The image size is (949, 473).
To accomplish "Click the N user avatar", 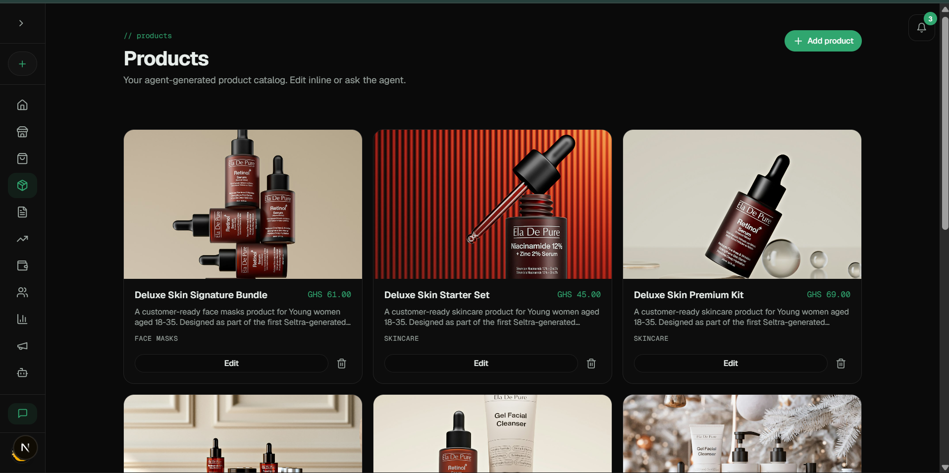I will click(x=25, y=448).
